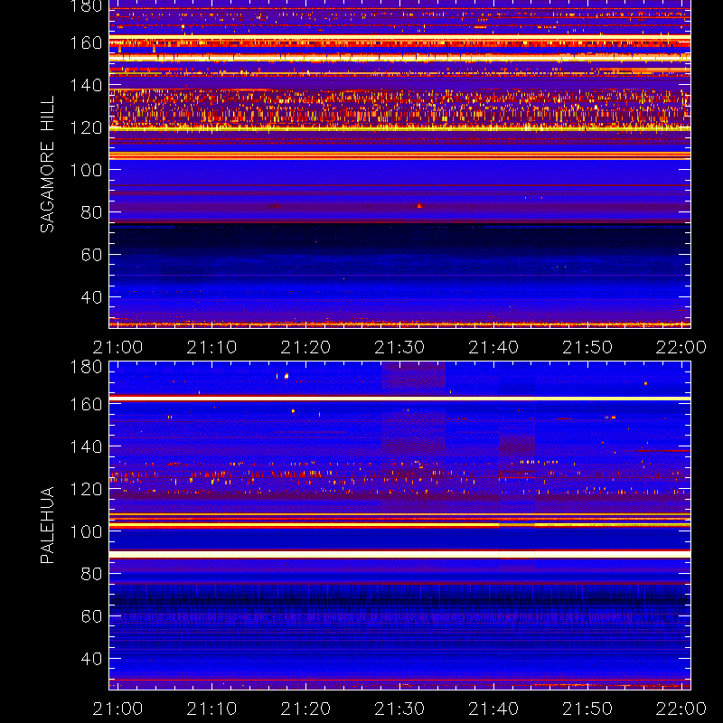Viewport: 723px width, 723px height.
Task: Select the 60 tick label on Palehua plot
Action: coord(92,616)
